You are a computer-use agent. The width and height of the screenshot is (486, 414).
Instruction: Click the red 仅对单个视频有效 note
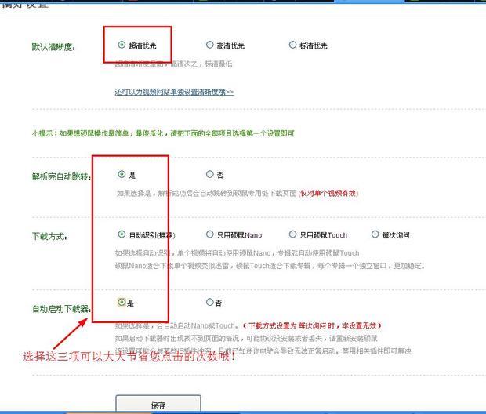coord(337,192)
